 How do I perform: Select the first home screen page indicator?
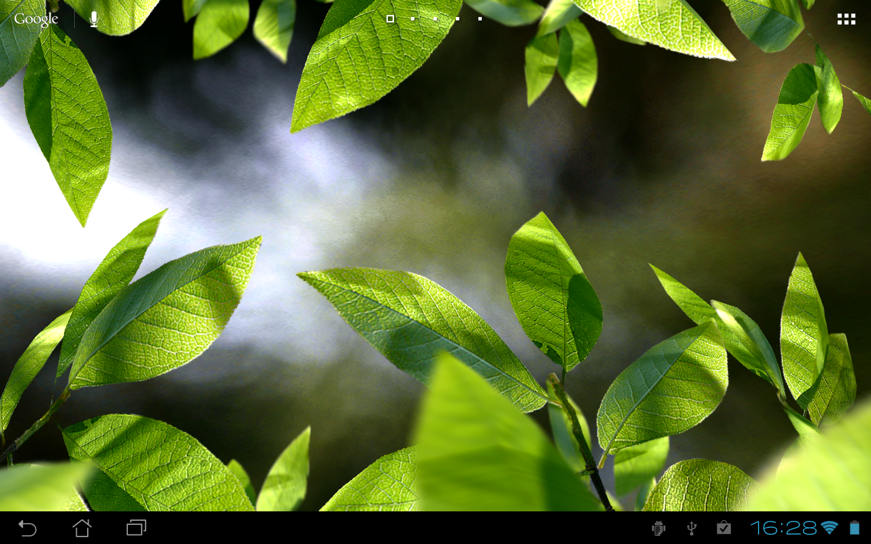[x=390, y=18]
